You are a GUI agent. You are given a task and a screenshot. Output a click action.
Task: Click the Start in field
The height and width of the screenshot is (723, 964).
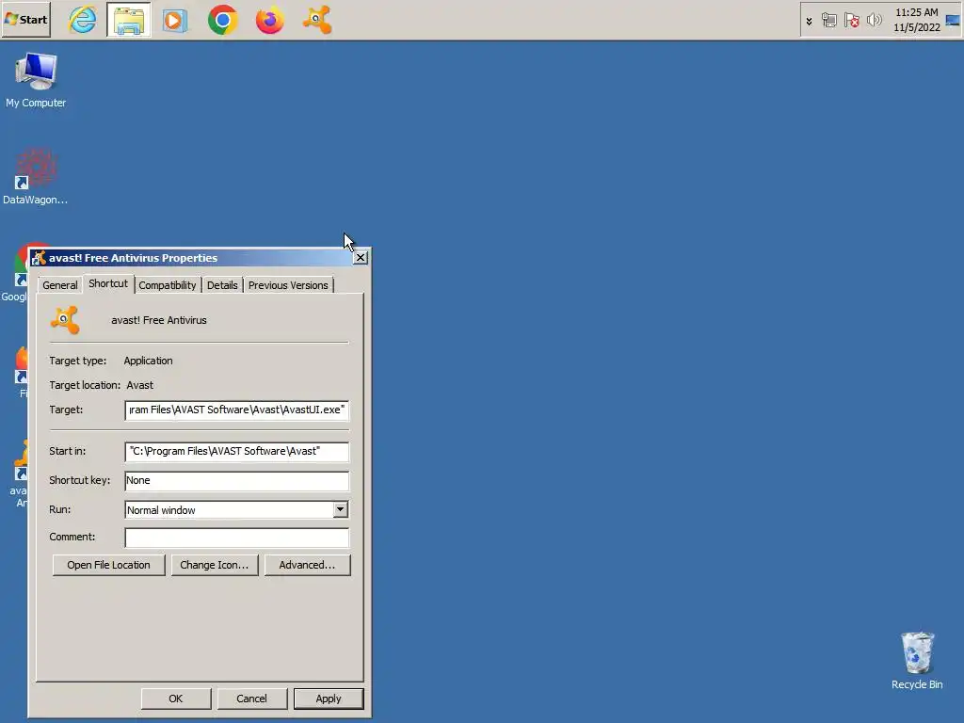click(x=236, y=452)
